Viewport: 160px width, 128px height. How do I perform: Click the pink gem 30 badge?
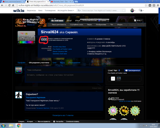click(113, 111)
